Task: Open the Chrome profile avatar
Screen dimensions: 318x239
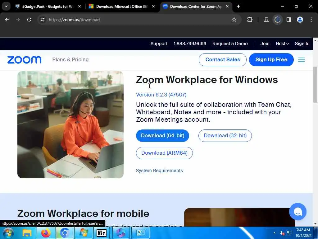Action: (300, 20)
